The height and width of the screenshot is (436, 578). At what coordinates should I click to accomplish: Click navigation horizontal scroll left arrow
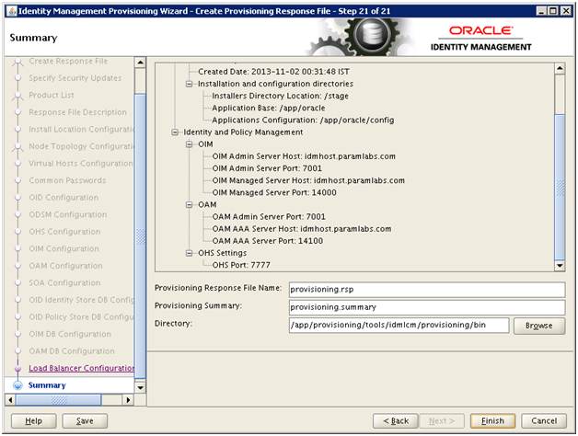tap(10, 400)
